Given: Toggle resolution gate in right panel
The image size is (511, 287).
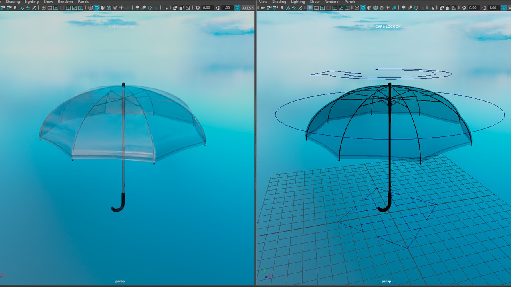Looking at the screenshot, I should (322, 8).
